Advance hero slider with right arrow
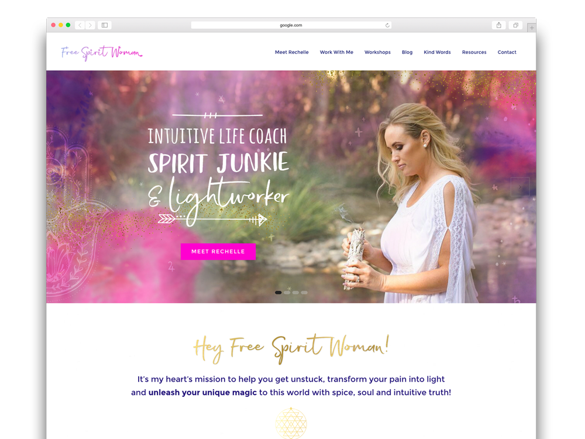This screenshot has height=439, width=585. (x=520, y=187)
